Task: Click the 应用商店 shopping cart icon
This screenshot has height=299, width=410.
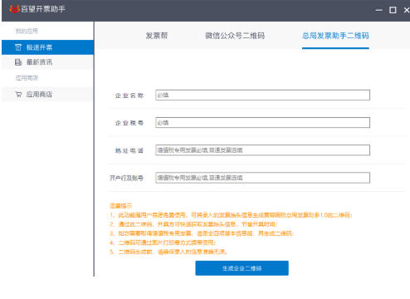Action: click(18, 95)
